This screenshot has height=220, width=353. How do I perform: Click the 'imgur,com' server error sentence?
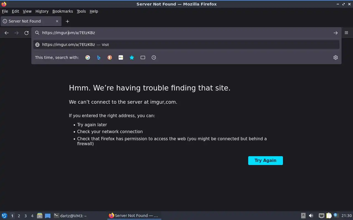[x=123, y=102]
